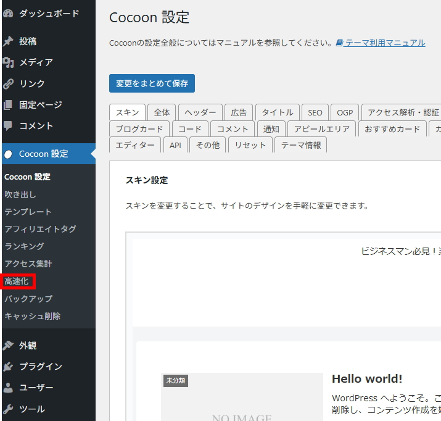441x421 pixels.
Task: Click the リンク chain icon
Action: (x=8, y=83)
